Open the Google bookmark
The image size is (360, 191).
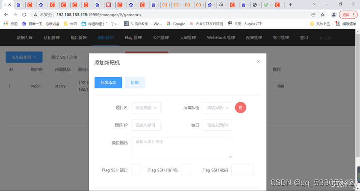tap(176, 24)
